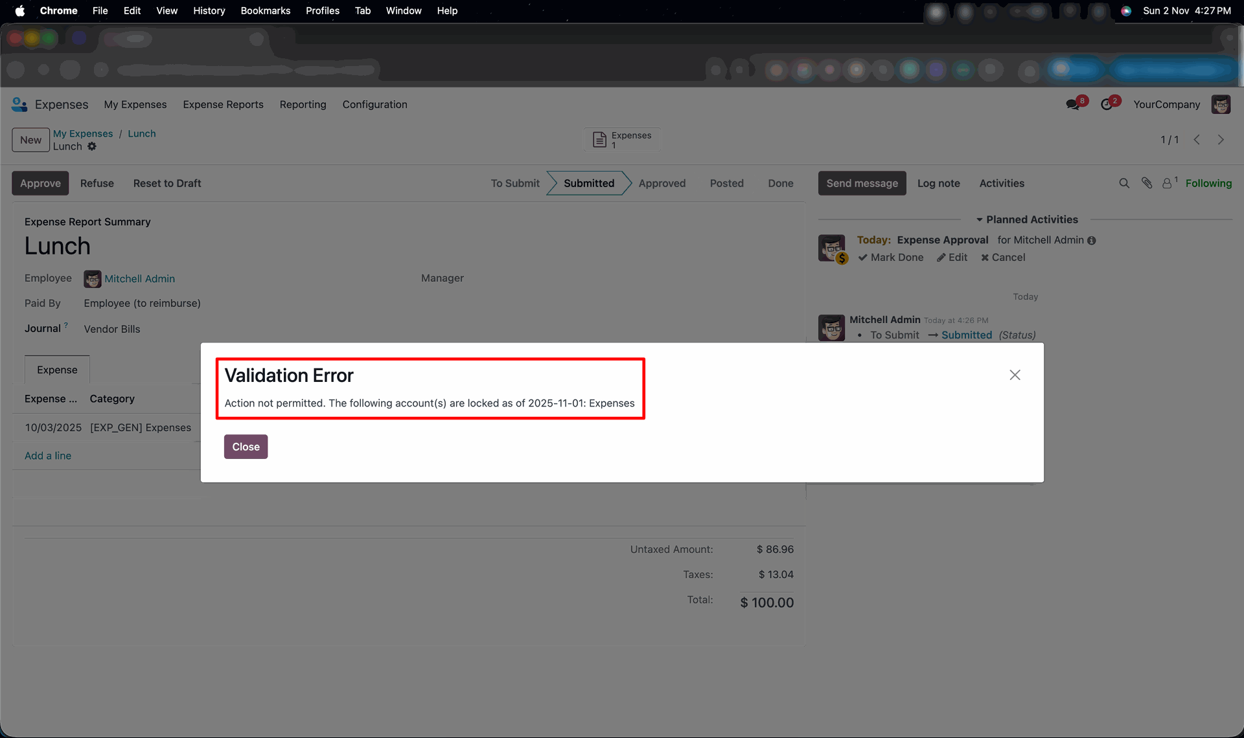The height and width of the screenshot is (738, 1244).
Task: Click the purple Close button
Action: [x=246, y=447]
